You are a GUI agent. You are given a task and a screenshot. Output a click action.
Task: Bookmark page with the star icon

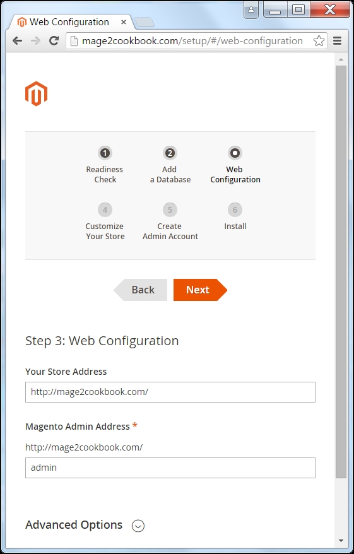point(319,41)
